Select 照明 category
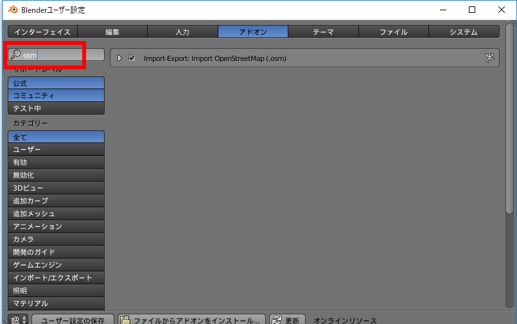Viewport: 517px width, 324px height. coord(56,291)
